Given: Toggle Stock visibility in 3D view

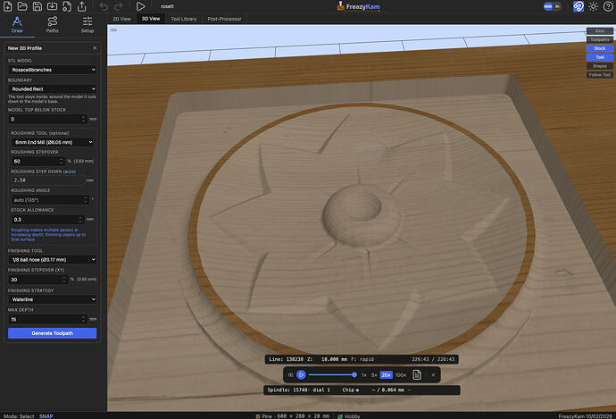Looking at the screenshot, I should coord(600,48).
